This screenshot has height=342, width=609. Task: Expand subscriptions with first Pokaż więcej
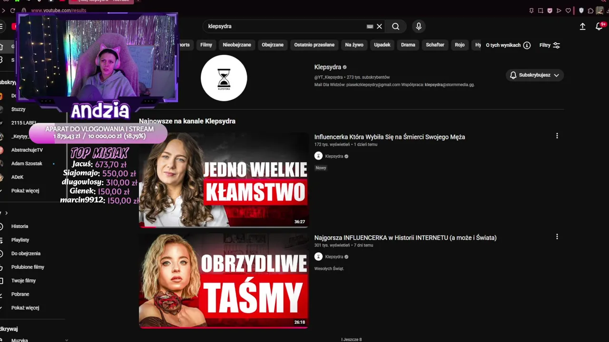coord(25,190)
